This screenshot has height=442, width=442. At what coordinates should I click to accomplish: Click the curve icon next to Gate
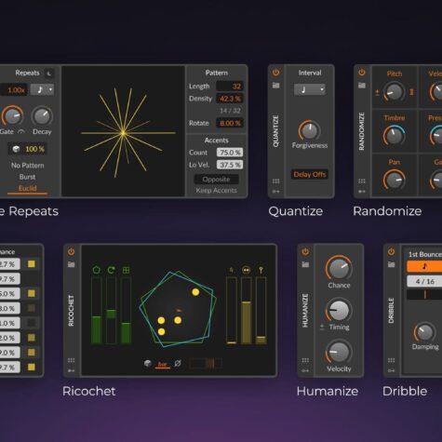[x=20, y=132]
